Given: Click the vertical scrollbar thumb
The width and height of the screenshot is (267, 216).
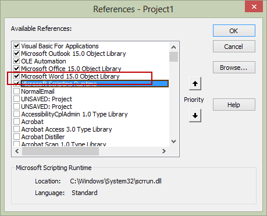Looking at the screenshot, I should (x=173, y=56).
